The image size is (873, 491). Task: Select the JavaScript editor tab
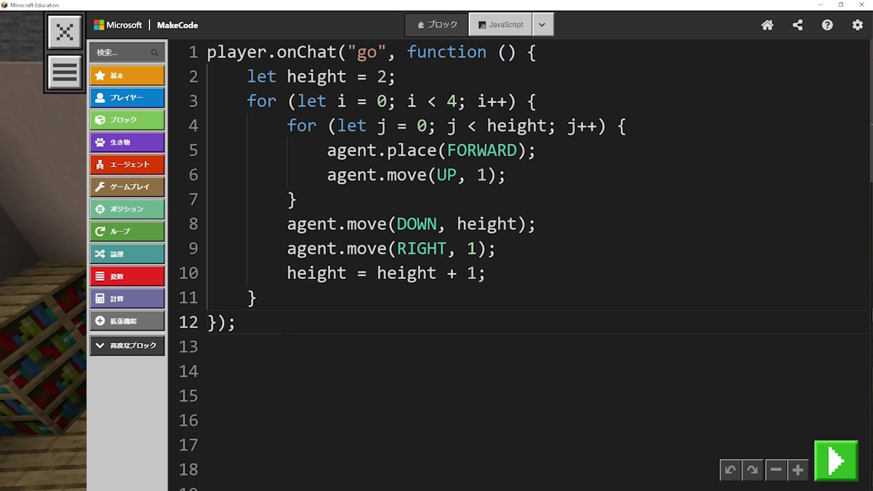point(501,25)
